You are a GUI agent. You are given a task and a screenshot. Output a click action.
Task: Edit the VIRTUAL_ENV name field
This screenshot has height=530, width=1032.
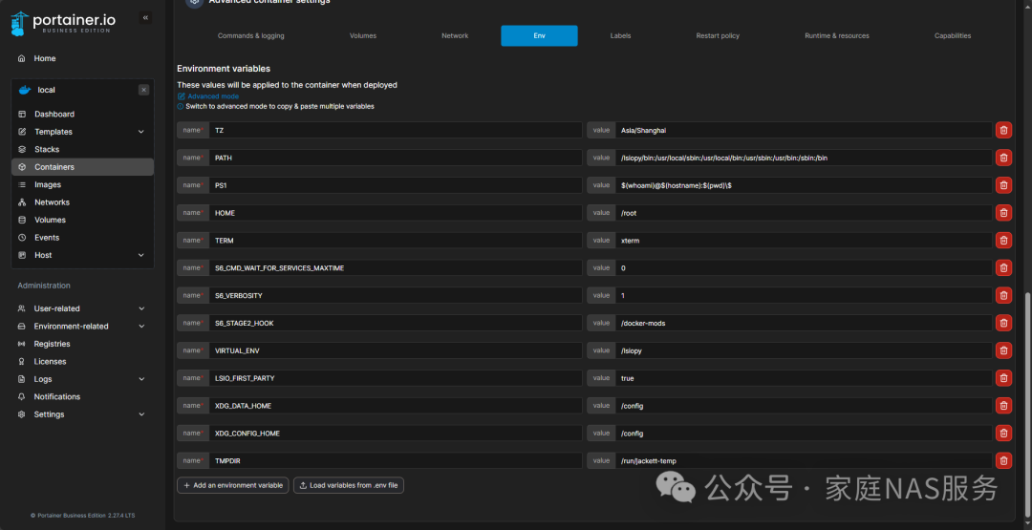(x=396, y=350)
